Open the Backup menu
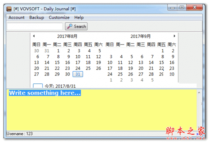Screen dimensions: 209x142 (37, 17)
